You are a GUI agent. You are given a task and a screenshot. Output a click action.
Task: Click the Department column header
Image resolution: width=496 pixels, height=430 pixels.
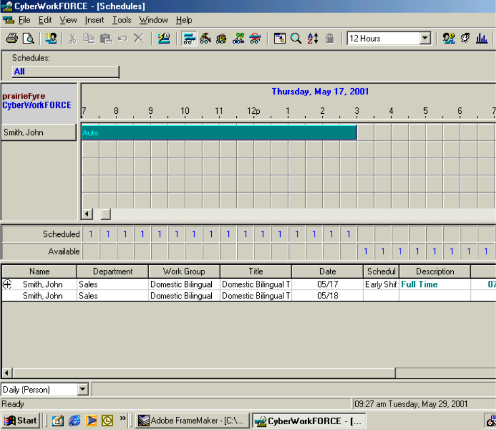pos(113,271)
